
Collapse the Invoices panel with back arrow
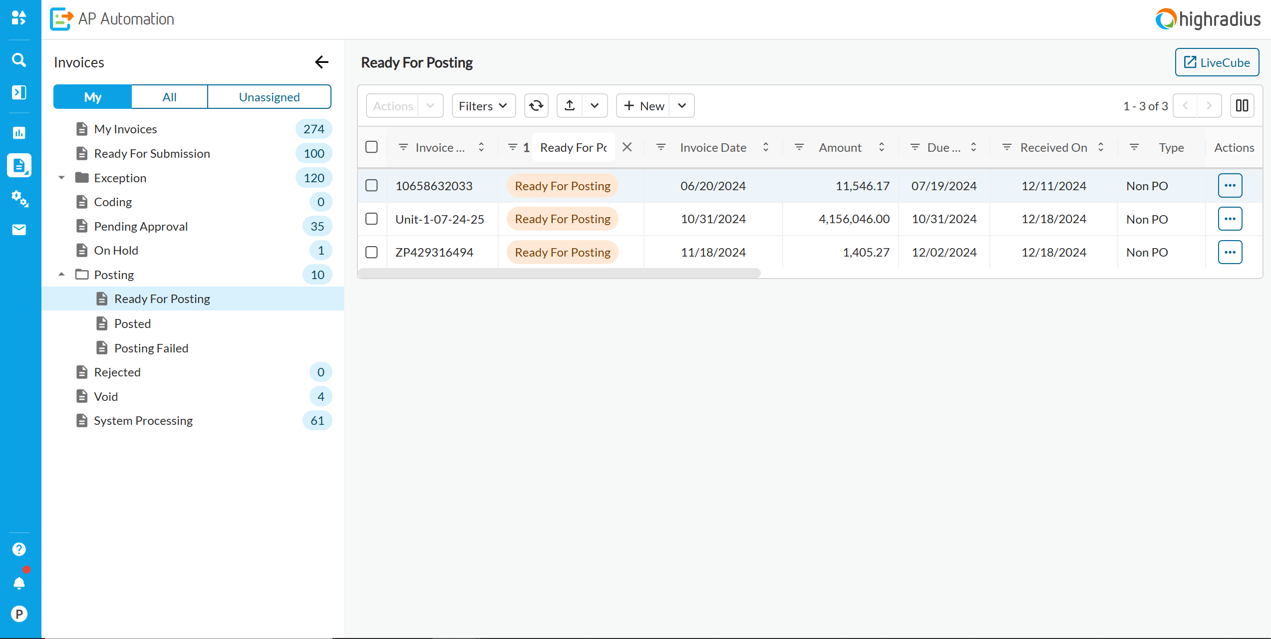click(322, 62)
